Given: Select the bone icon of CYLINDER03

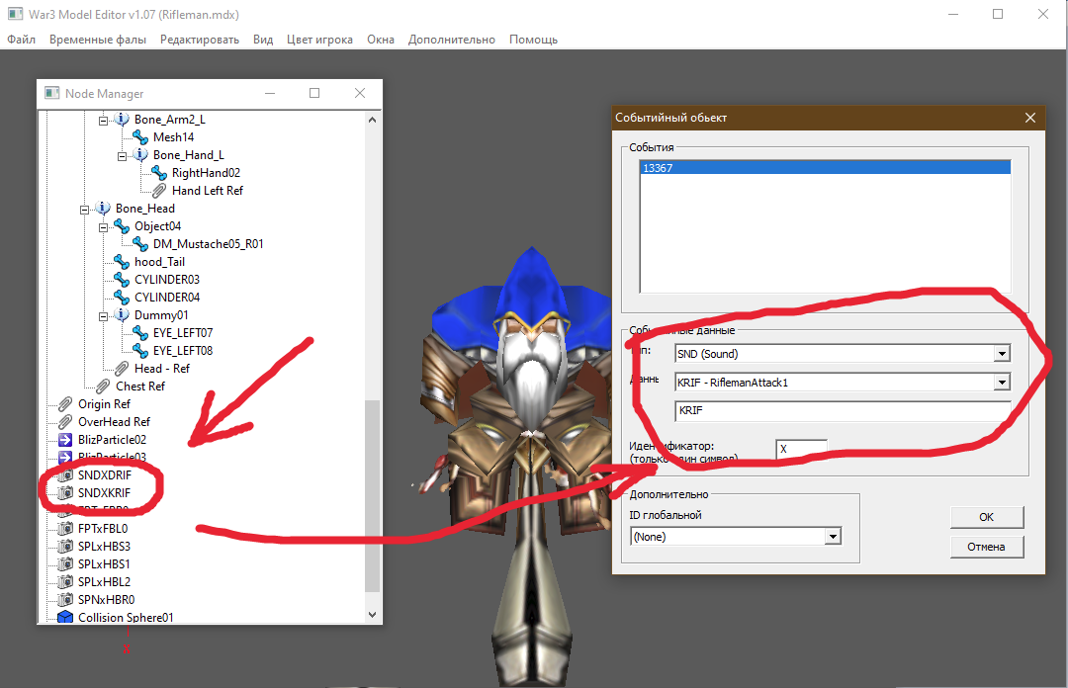Looking at the screenshot, I should point(122,280).
